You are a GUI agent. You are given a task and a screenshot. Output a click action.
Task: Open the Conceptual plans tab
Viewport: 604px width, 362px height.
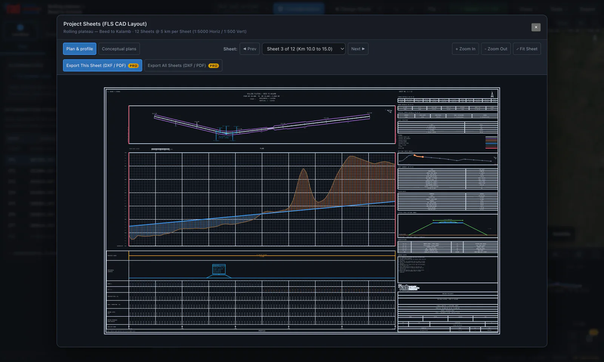[119, 49]
